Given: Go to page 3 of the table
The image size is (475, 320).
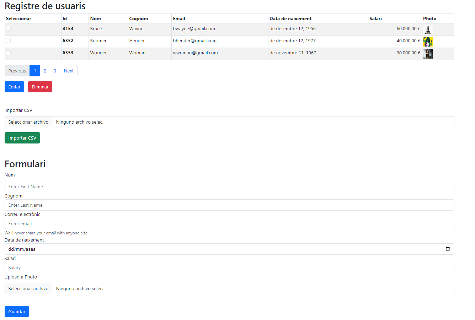Looking at the screenshot, I should pos(55,71).
